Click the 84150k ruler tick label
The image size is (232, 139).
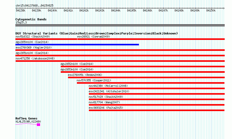pos(211,10)
